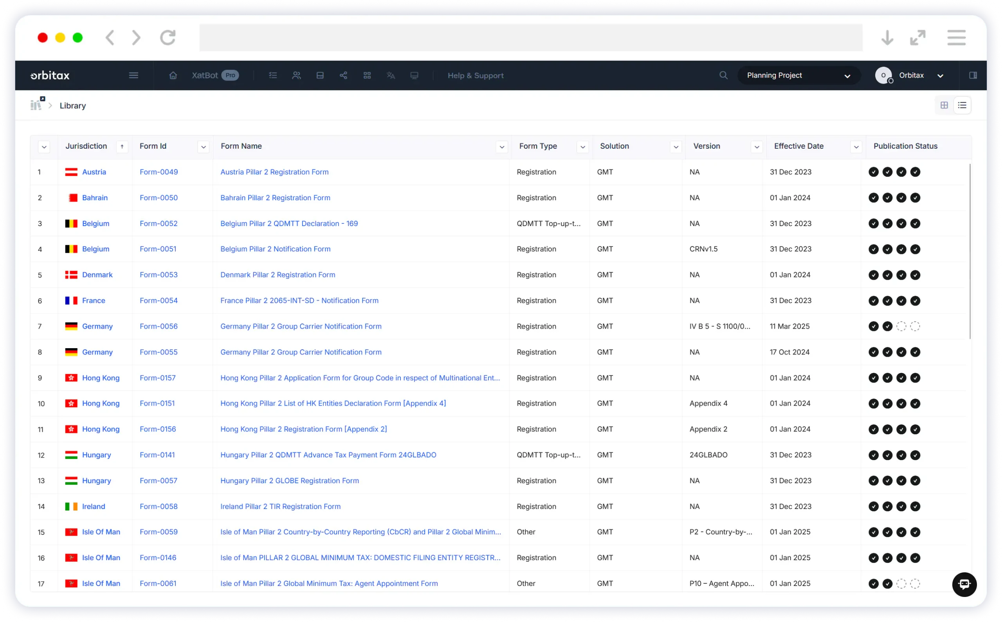The image size is (1002, 622).
Task: Click the Appendix 4 version cell
Action: pyautogui.click(x=708, y=404)
